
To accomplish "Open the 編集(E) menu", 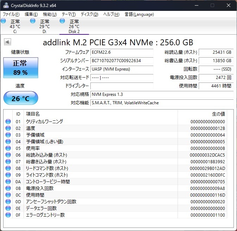I will tap(31, 14).
